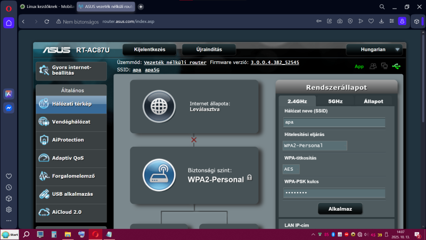Click the guest network users status icon
The width and height of the screenshot is (426, 240).
[x=373, y=66]
